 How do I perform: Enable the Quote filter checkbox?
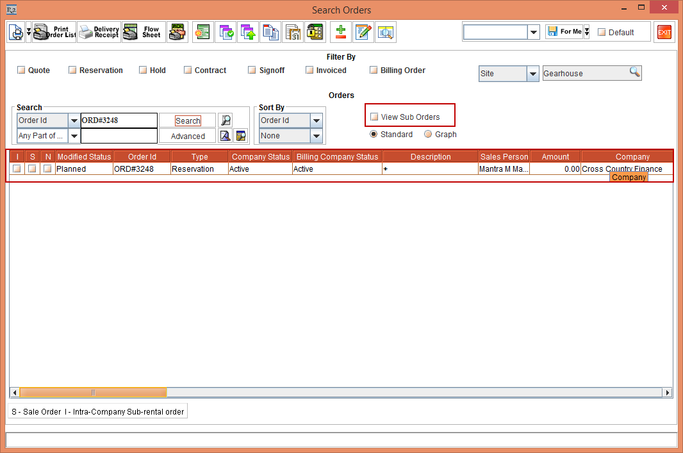pos(21,70)
